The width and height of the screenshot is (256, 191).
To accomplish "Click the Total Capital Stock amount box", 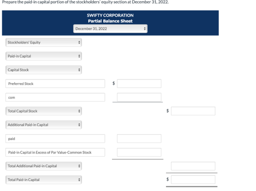I will click(193, 111).
